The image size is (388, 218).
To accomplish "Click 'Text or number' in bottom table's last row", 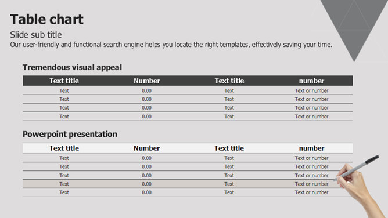I will pos(311,192).
